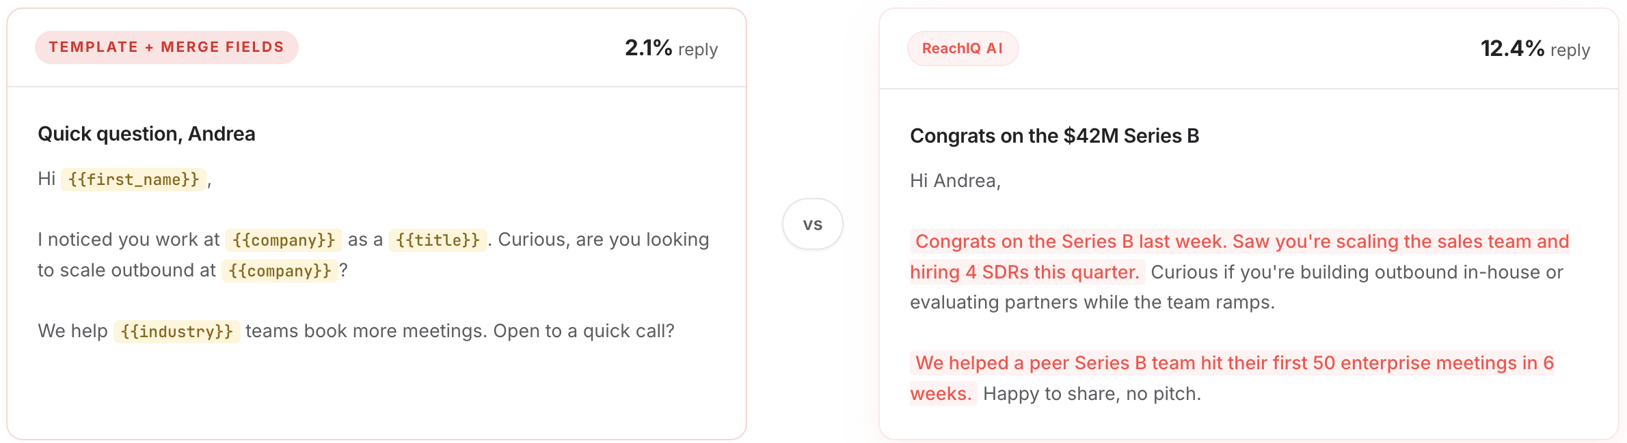Click highlighted text Congrats on the Series B last week

click(1071, 242)
